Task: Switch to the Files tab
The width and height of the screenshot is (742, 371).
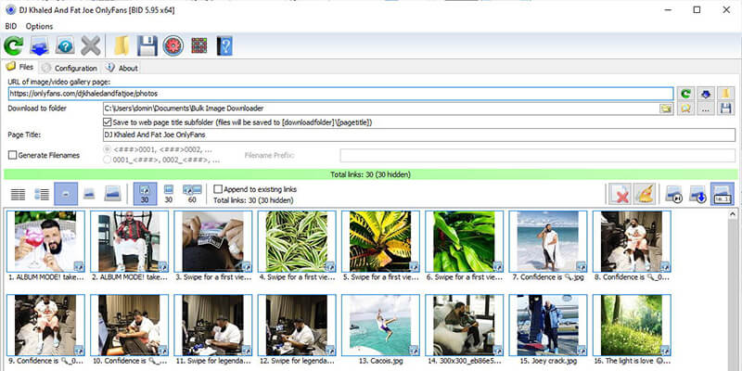Action: tap(19, 67)
